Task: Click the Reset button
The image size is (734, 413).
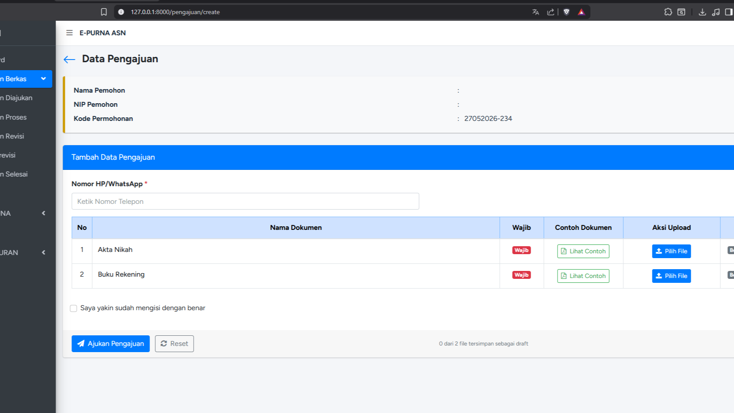Action: click(174, 344)
